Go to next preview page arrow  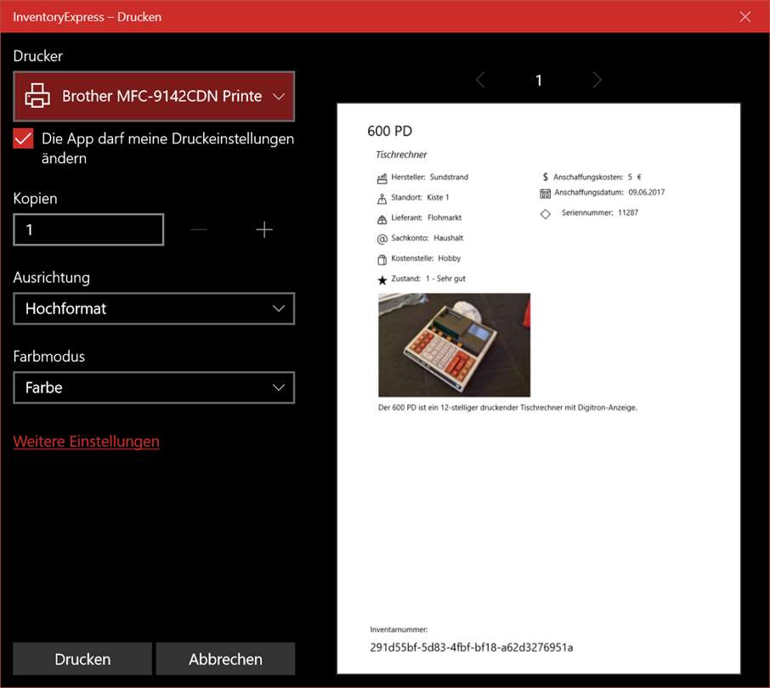tap(597, 80)
